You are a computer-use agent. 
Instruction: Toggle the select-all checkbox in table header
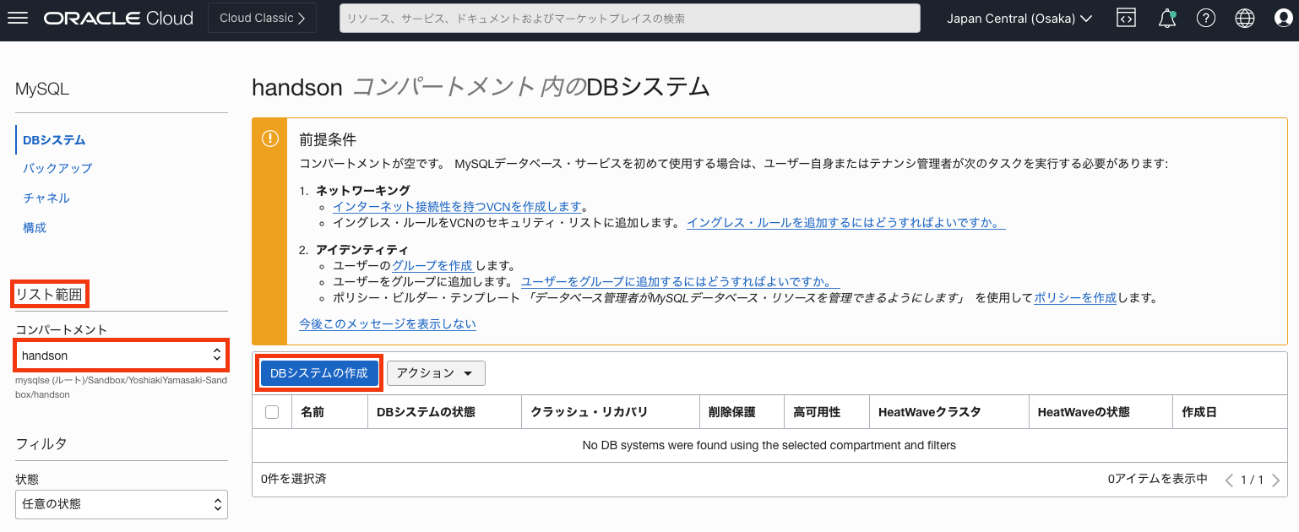click(272, 412)
